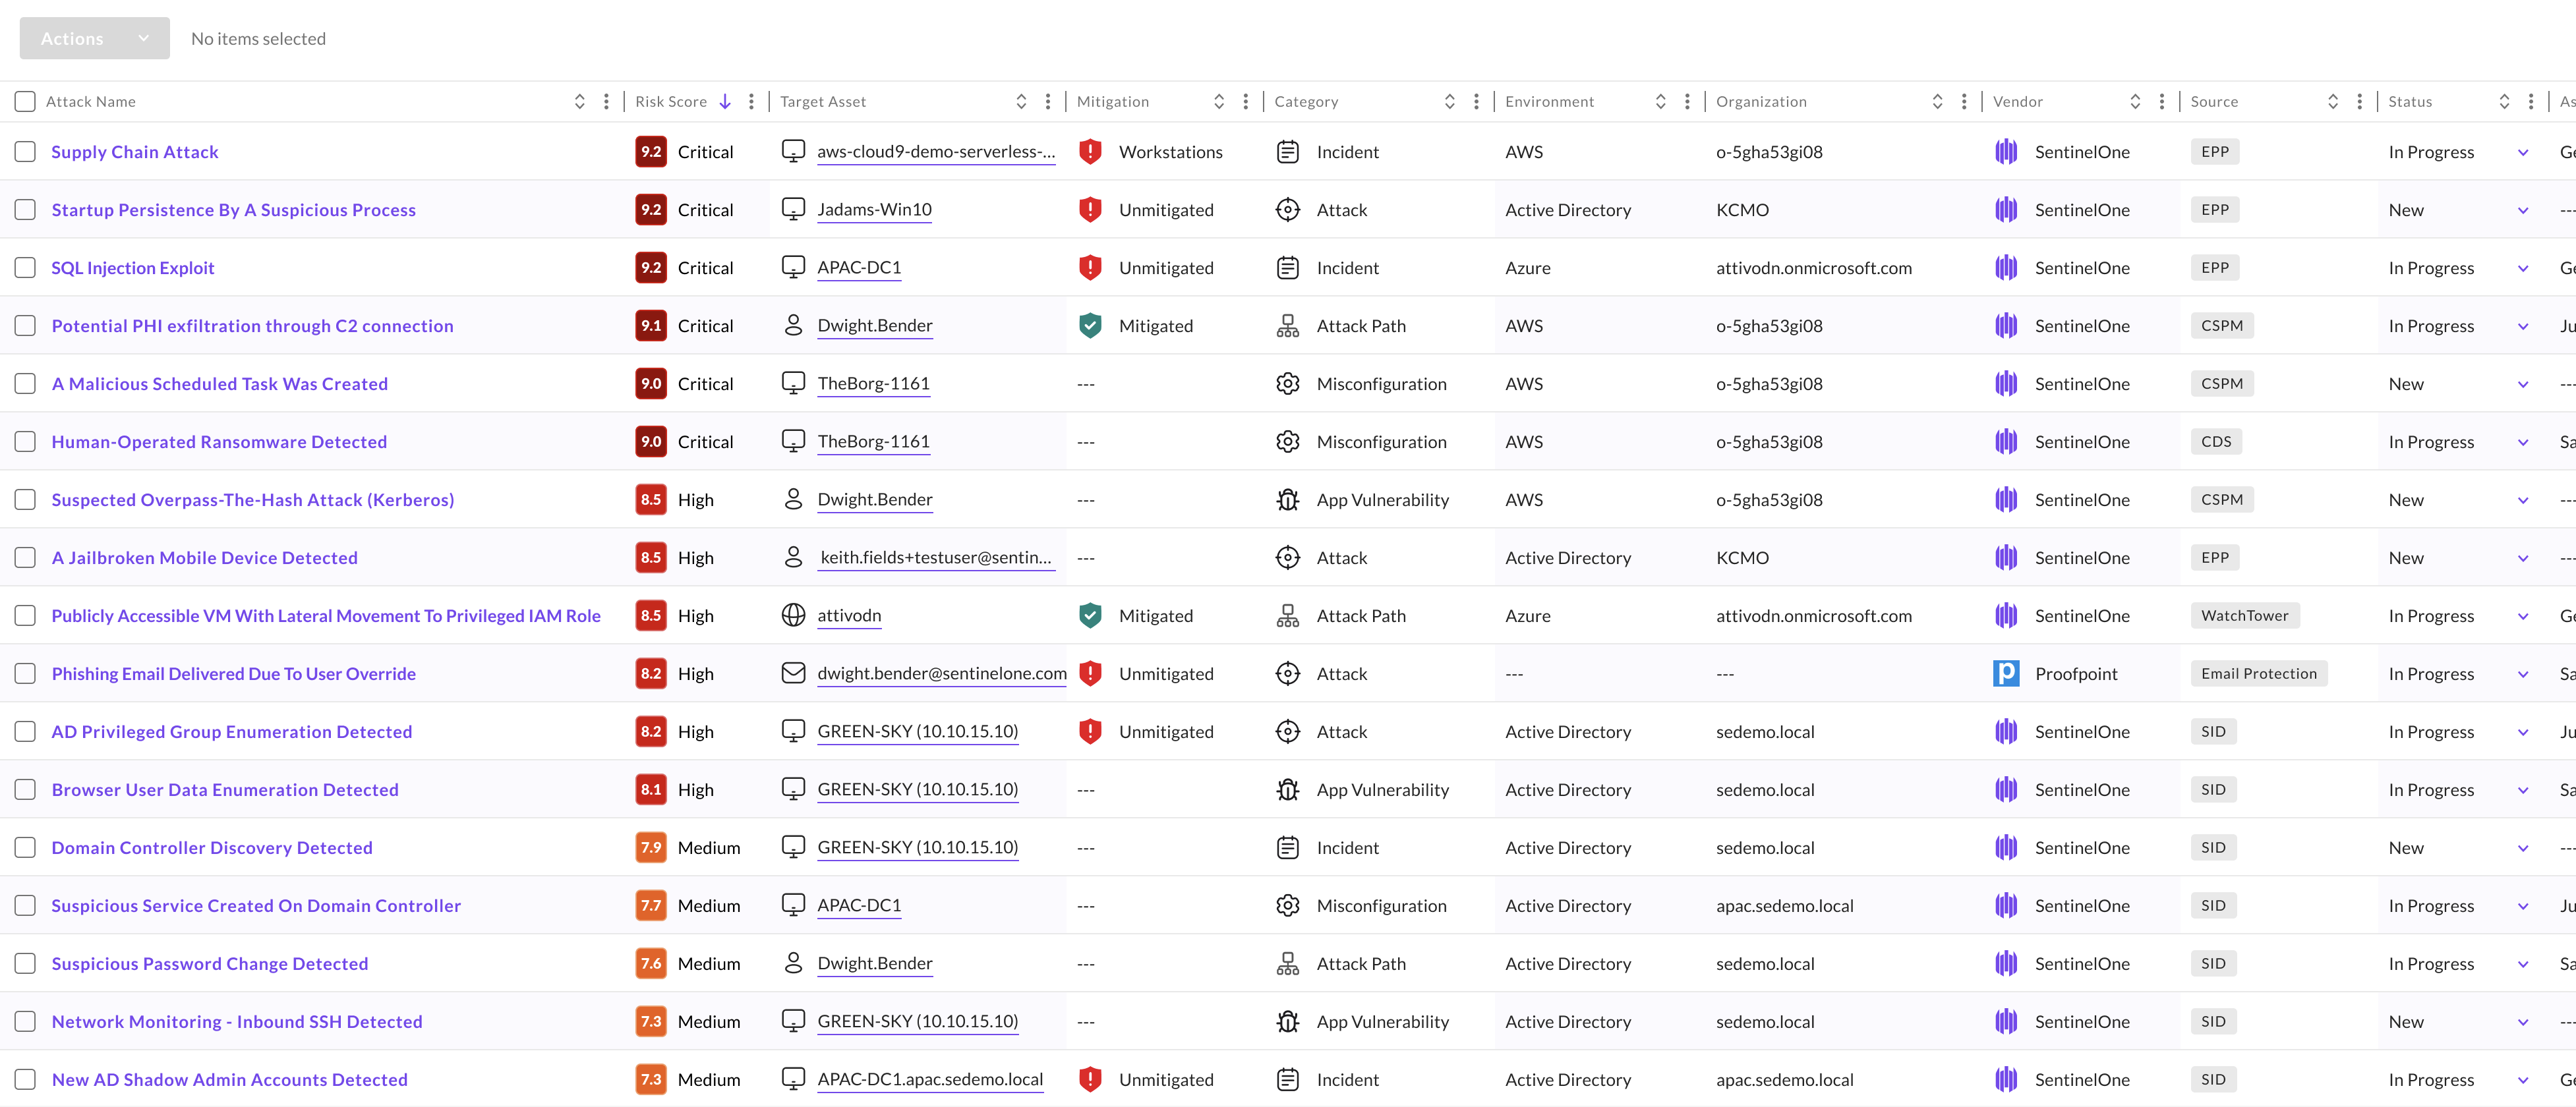Click the green mitigated shield on the attivodn row
This screenshot has width=2576, height=1107.
coord(1090,616)
